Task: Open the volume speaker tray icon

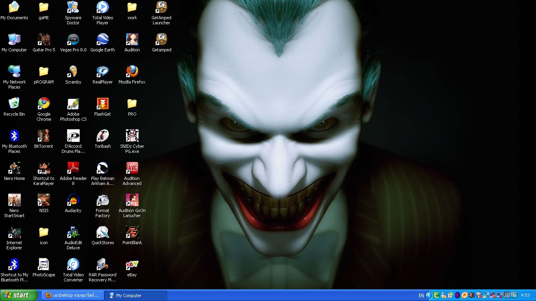Action: 471,295
